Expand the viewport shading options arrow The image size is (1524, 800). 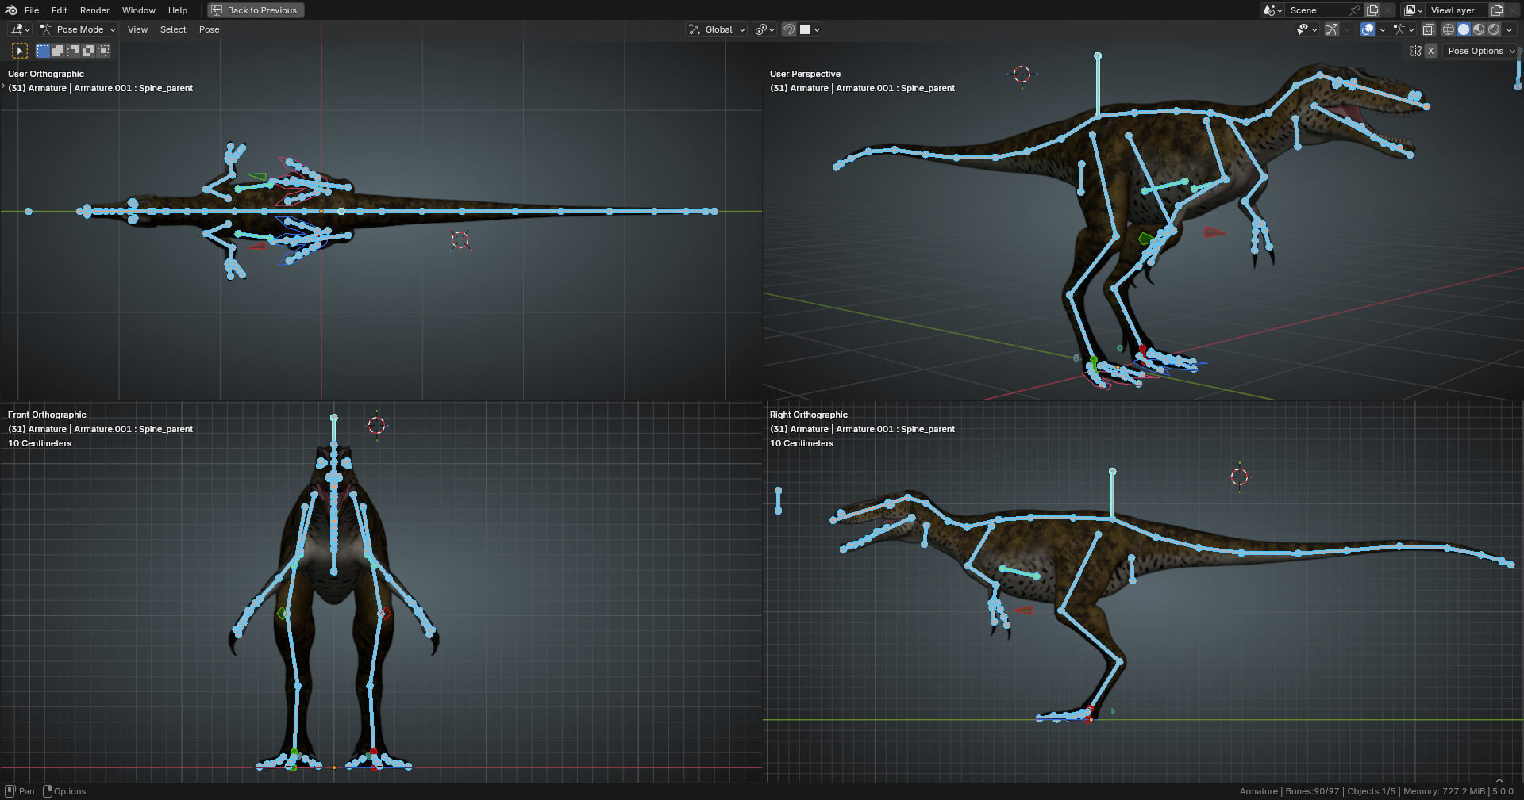pyautogui.click(x=1509, y=29)
